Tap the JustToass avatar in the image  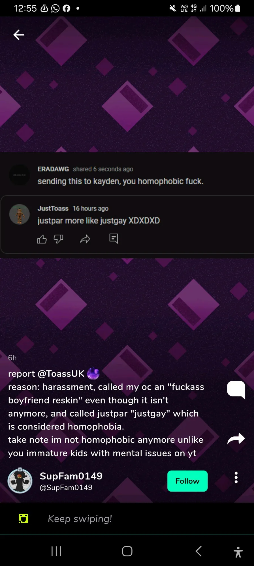point(20,215)
